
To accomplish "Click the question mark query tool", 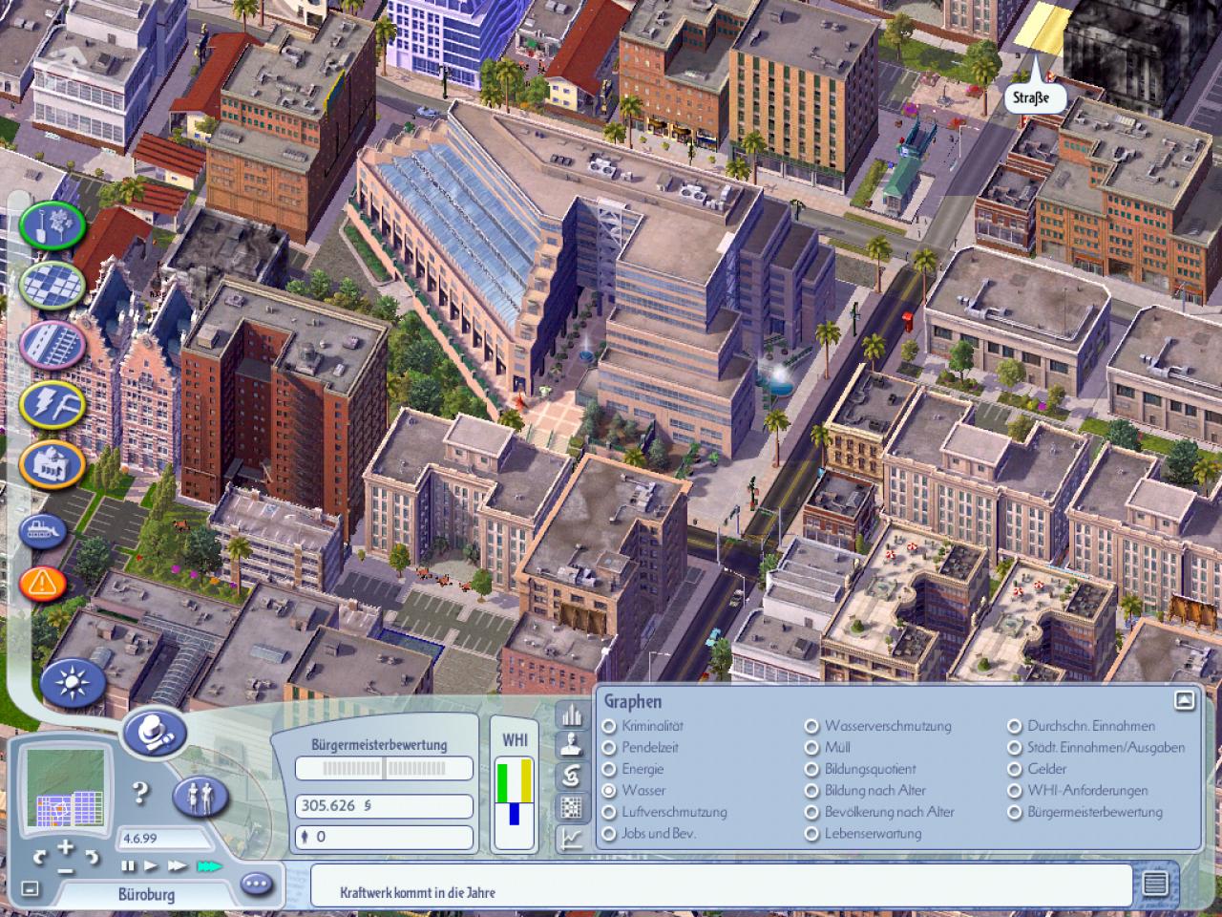I will (140, 792).
